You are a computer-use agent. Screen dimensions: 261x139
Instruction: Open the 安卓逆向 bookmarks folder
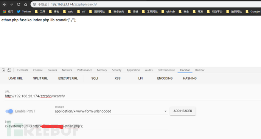pyautogui.click(x=117, y=11)
